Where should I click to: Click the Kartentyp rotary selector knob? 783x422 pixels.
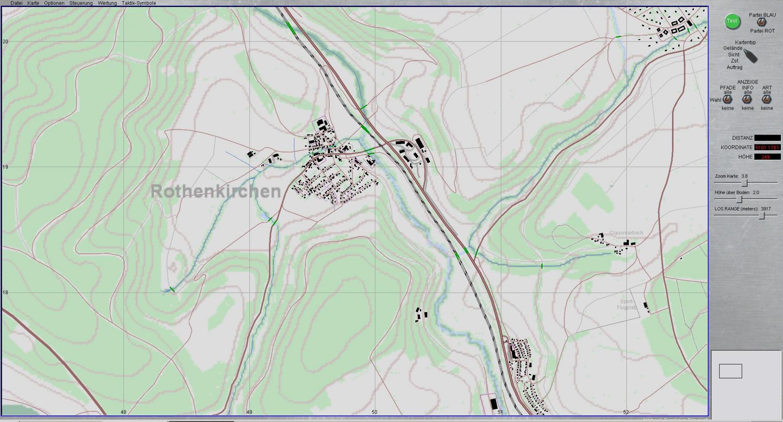tap(751, 56)
